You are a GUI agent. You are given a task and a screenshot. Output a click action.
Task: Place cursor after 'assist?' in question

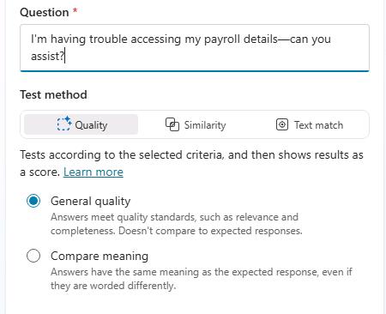(65, 56)
